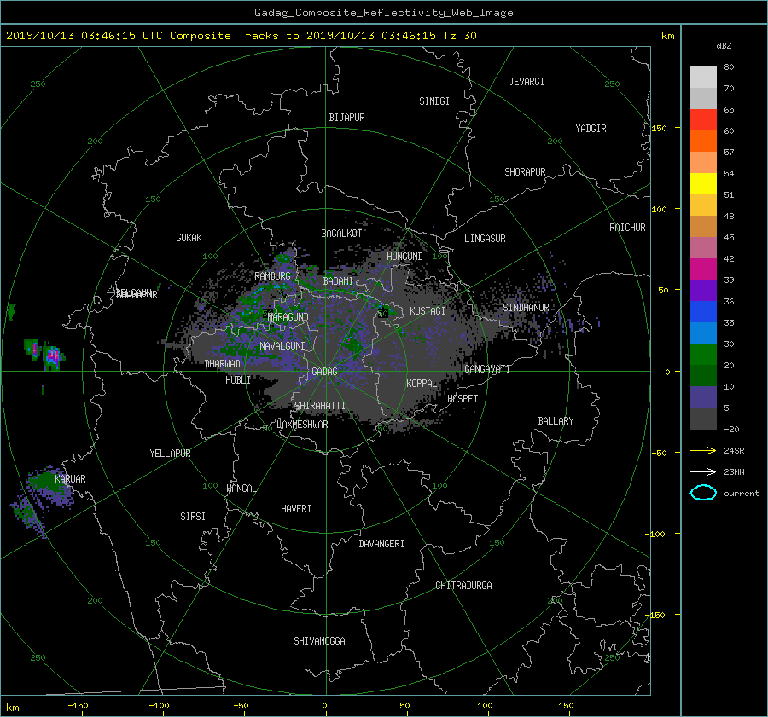Click the HUNGUND city label

point(404,257)
